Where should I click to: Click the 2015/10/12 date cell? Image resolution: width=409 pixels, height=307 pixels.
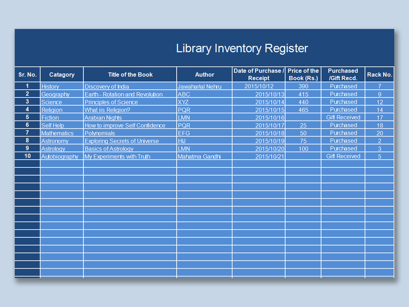click(259, 86)
